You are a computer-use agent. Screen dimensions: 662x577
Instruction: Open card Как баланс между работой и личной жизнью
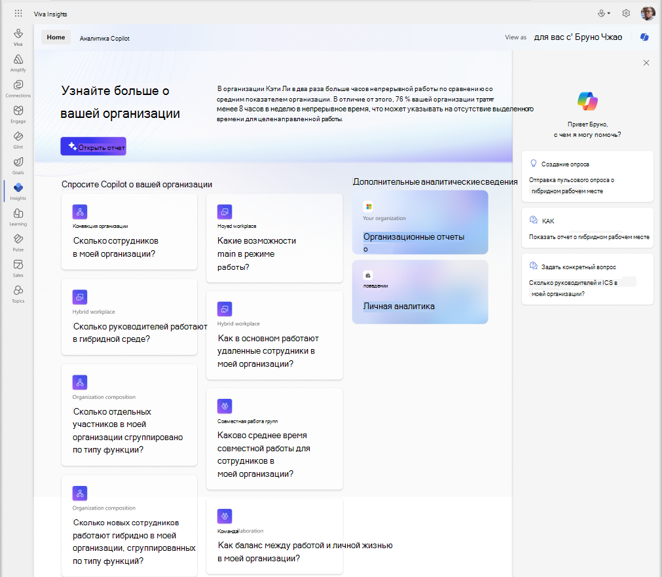click(x=274, y=536)
